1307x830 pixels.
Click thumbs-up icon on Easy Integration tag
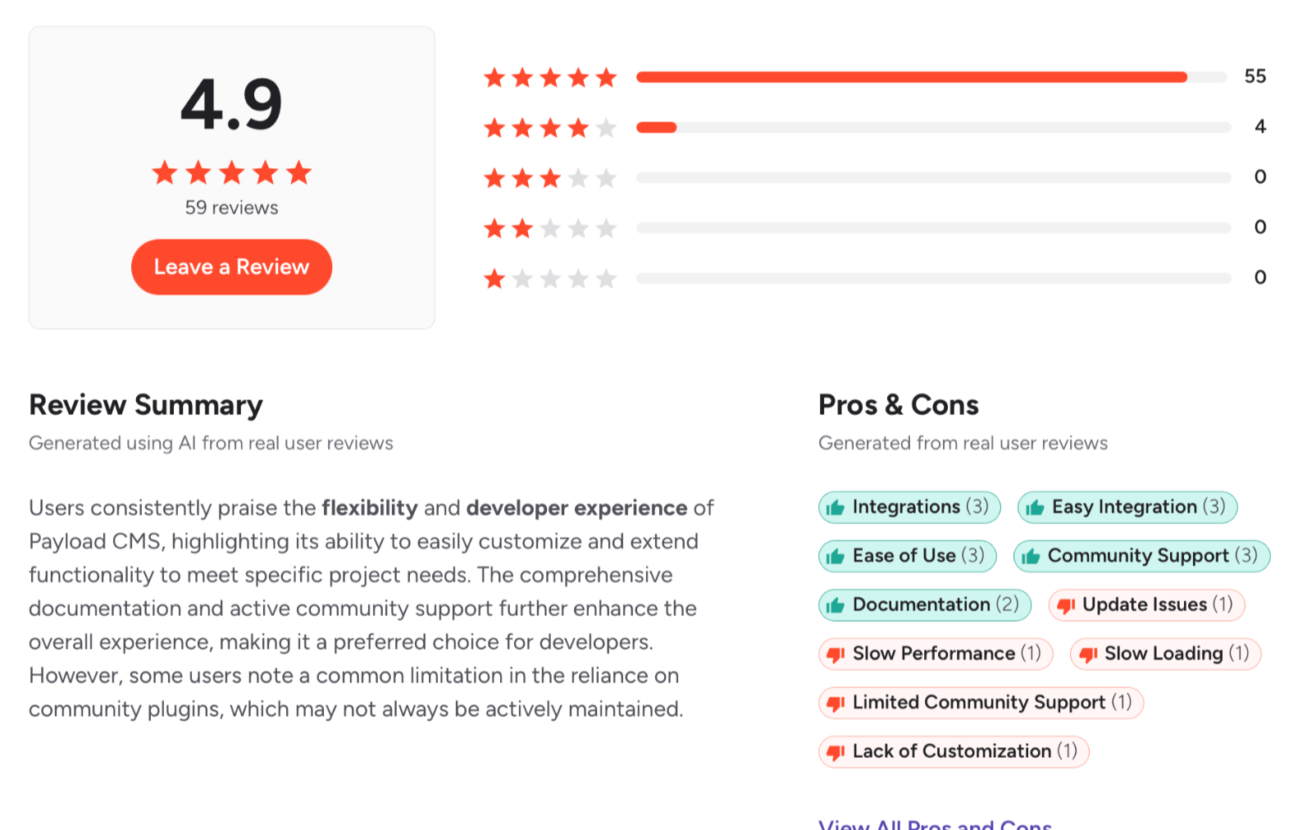point(1035,508)
